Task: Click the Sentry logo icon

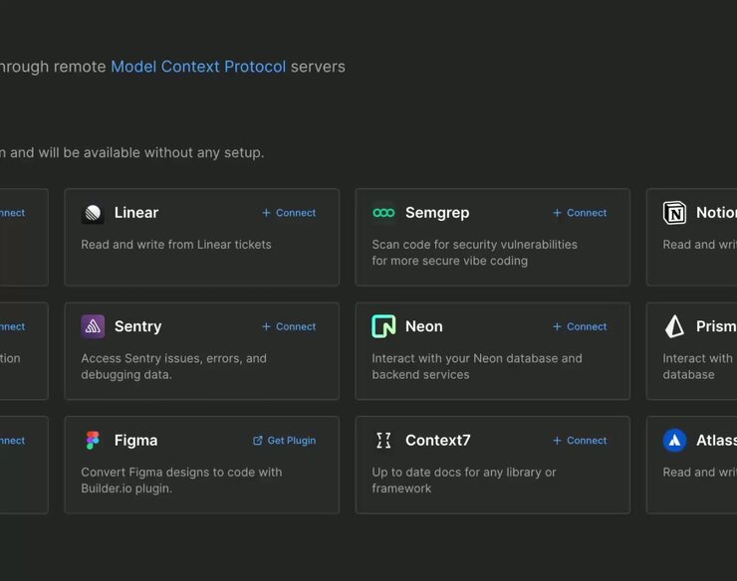Action: pos(93,326)
